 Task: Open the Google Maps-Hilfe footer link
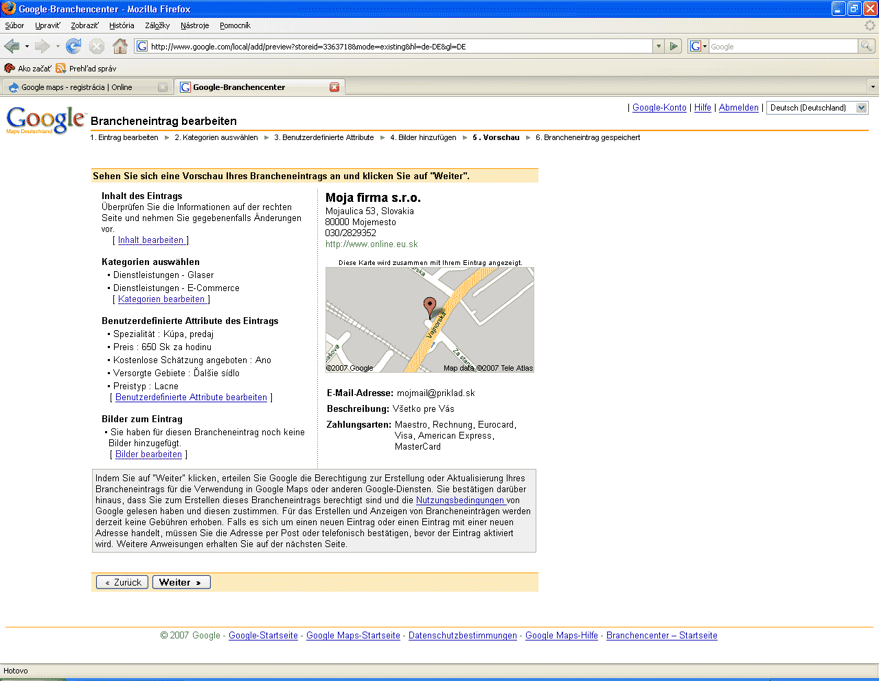tap(562, 636)
